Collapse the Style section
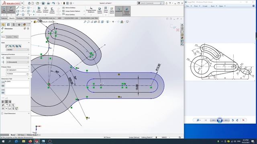 [29, 43]
